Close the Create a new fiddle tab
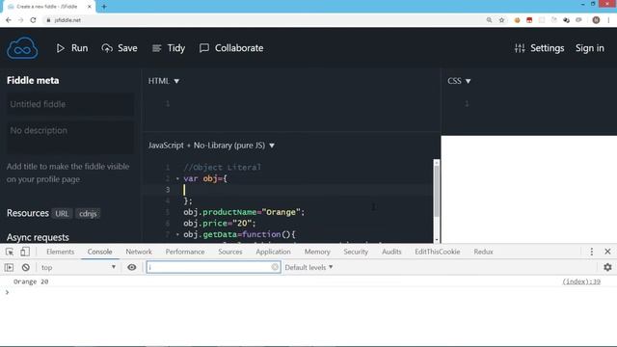The image size is (617, 347). coord(90,7)
